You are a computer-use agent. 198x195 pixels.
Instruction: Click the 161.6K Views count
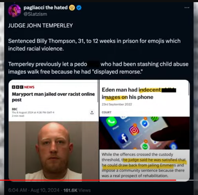point(77,190)
